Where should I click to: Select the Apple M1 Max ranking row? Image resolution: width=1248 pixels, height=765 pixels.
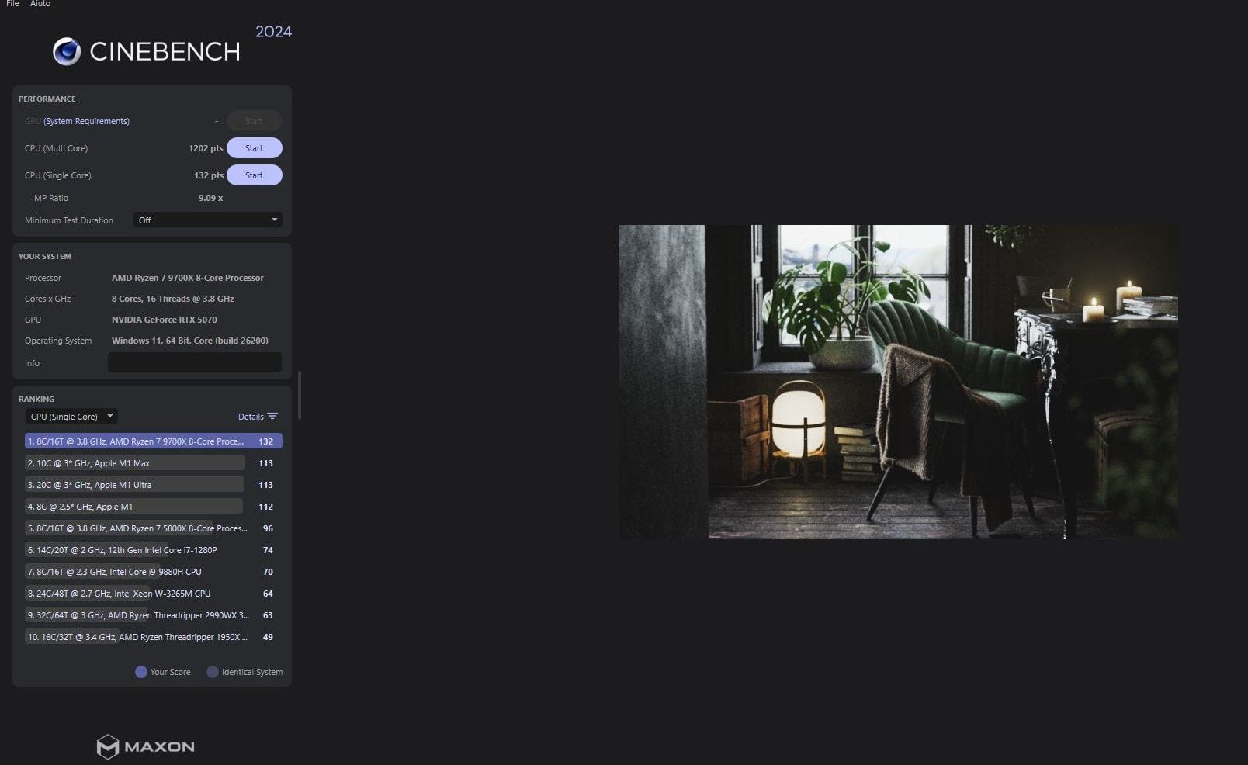click(153, 463)
